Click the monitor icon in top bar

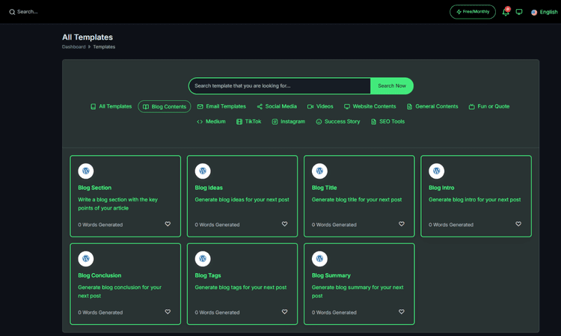pos(519,12)
